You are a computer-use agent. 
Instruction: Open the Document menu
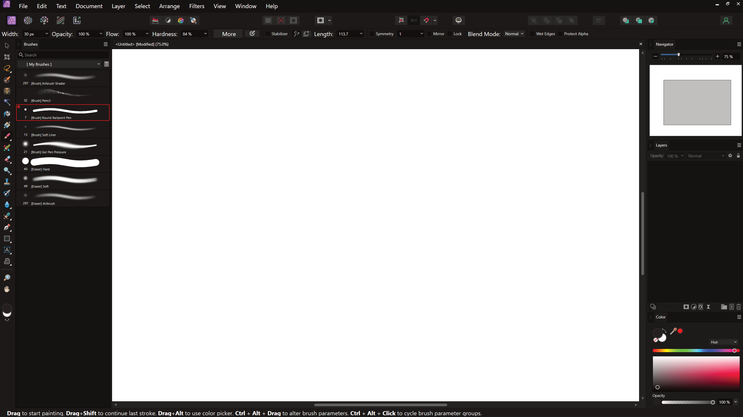pyautogui.click(x=89, y=6)
